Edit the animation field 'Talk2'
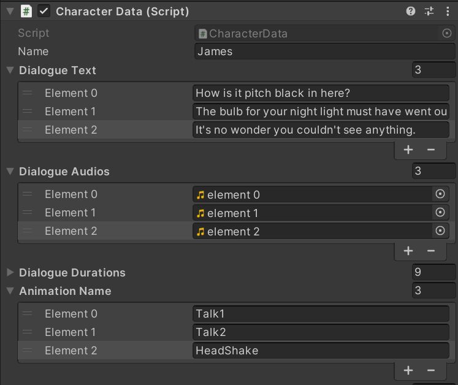The height and width of the screenshot is (385, 458). tap(321, 332)
